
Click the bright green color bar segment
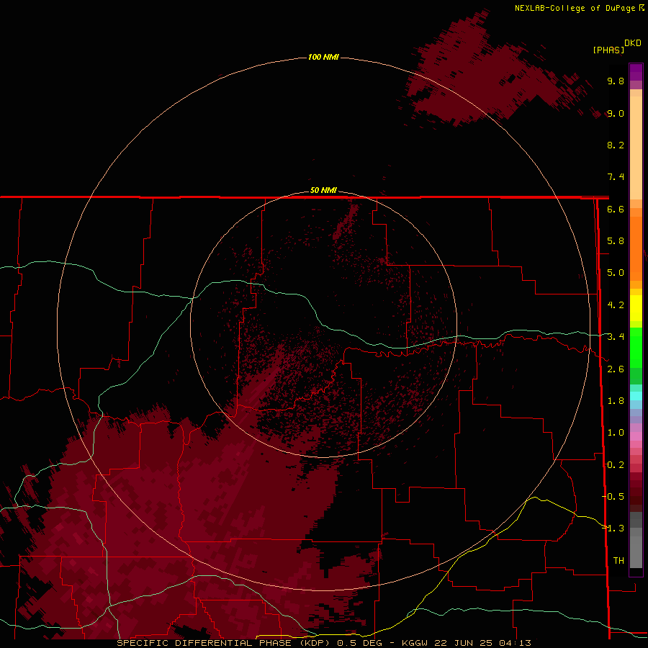(636, 347)
